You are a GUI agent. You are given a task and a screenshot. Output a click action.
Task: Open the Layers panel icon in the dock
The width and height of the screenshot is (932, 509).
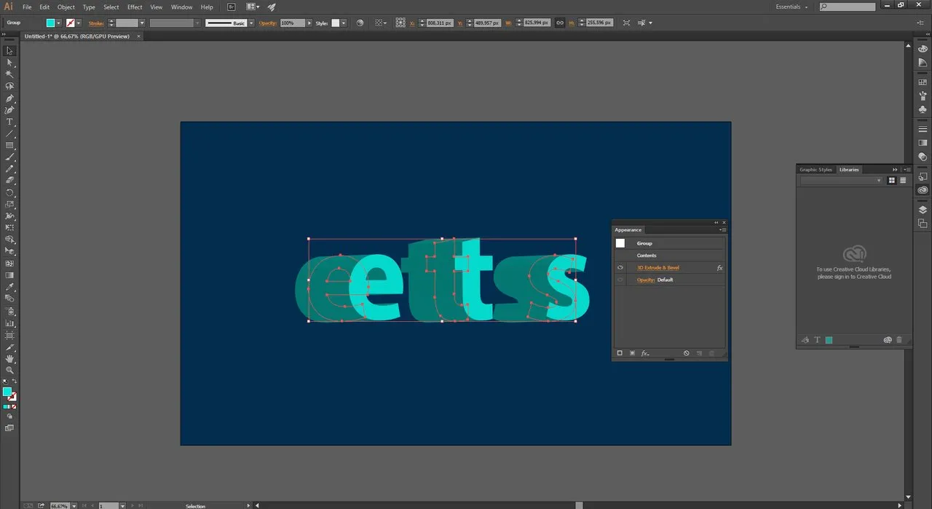[923, 210]
